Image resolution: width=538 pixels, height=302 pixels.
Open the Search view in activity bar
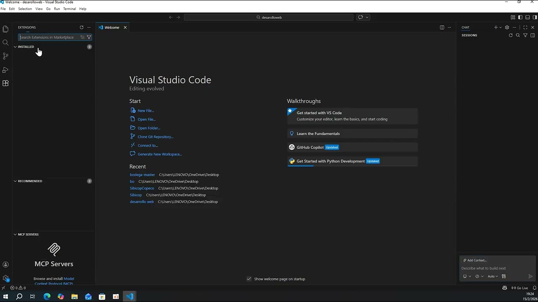coord(5,42)
